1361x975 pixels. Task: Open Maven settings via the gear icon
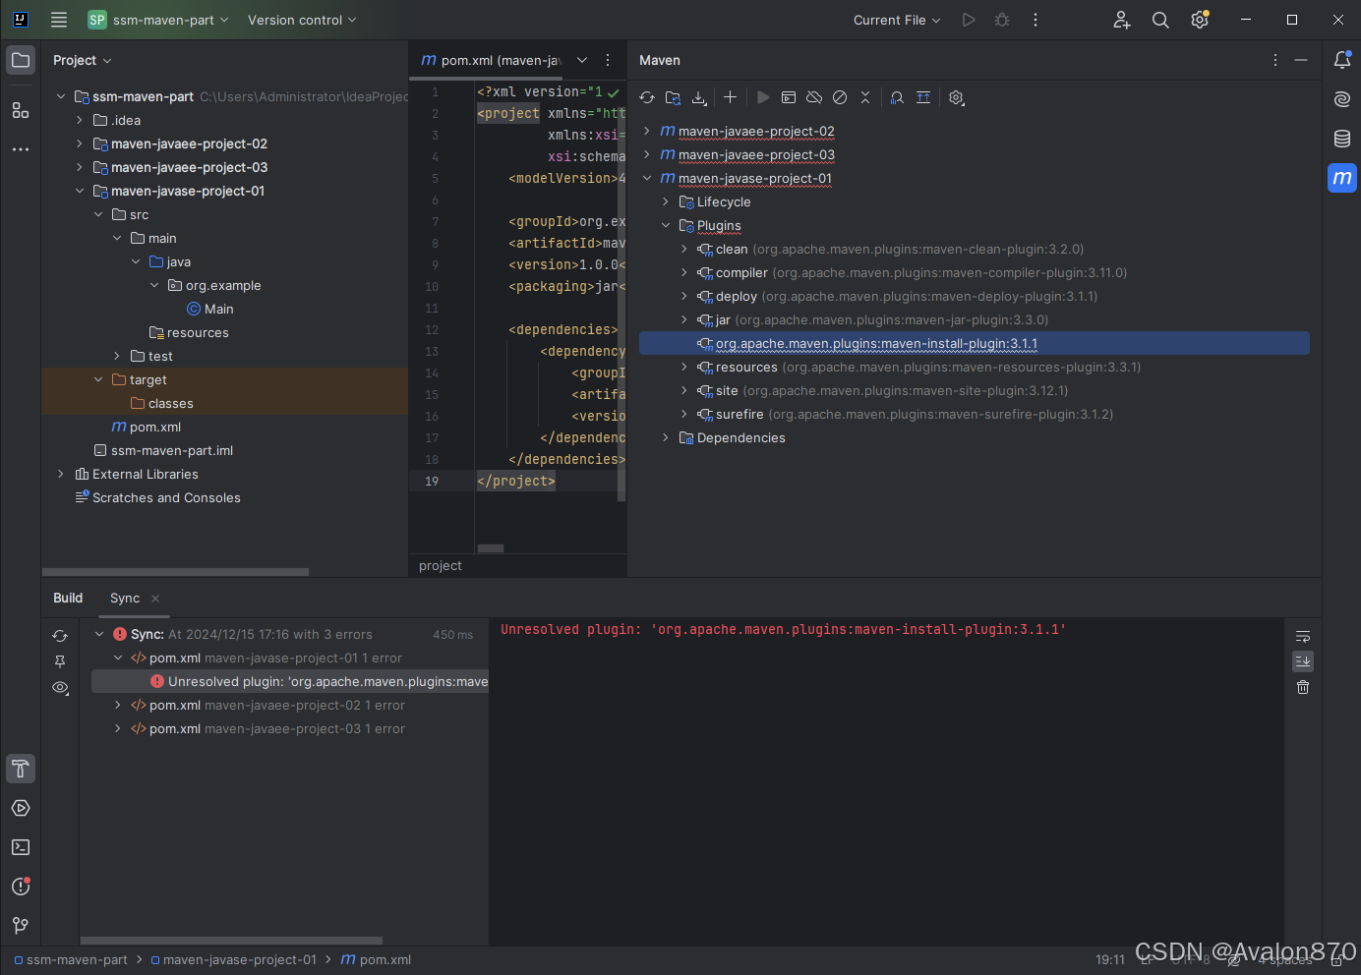tap(956, 97)
